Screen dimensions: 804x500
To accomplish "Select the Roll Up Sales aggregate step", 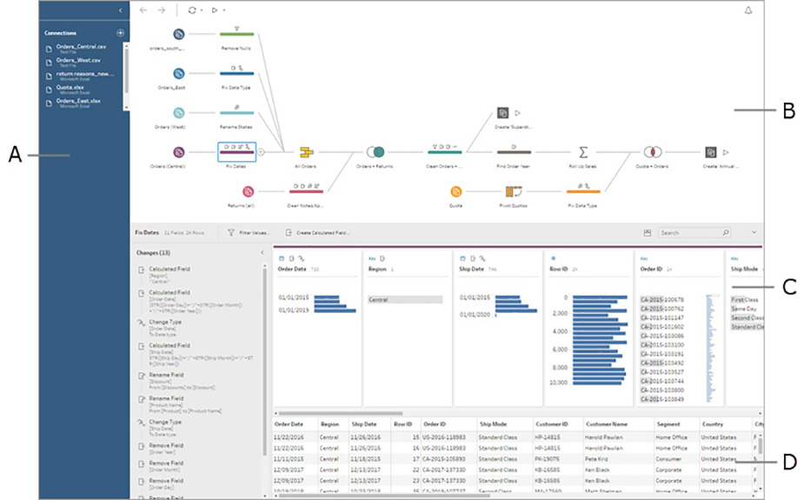I will (x=583, y=152).
